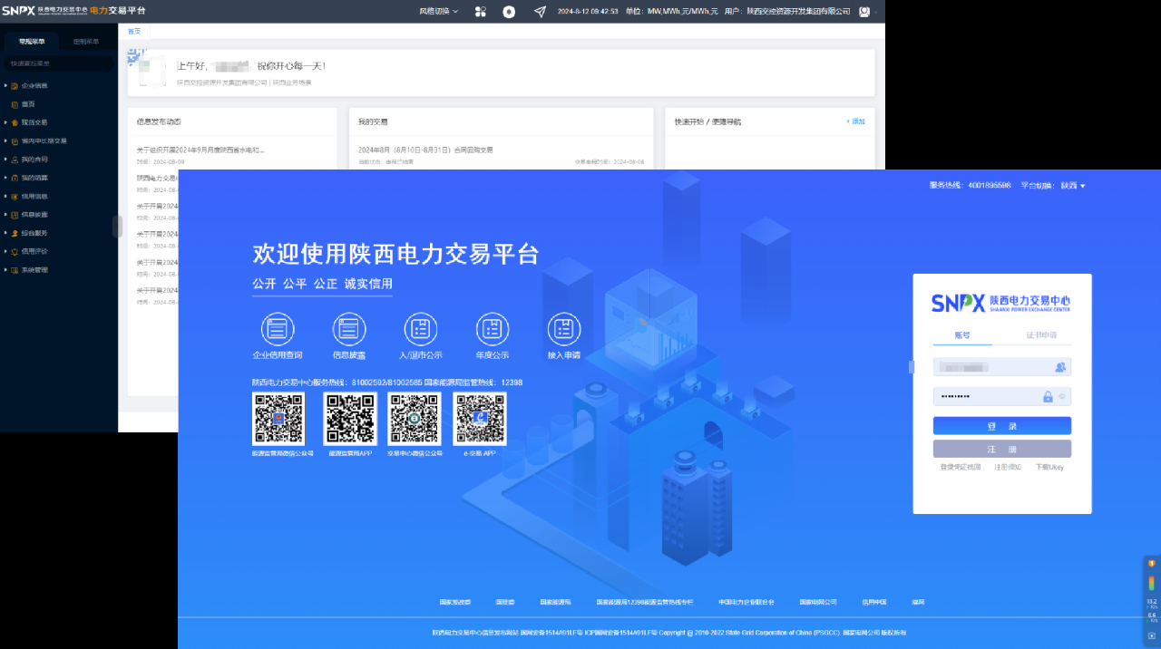
Task: Open the 下载Ukey link
Action: pyautogui.click(x=1049, y=467)
